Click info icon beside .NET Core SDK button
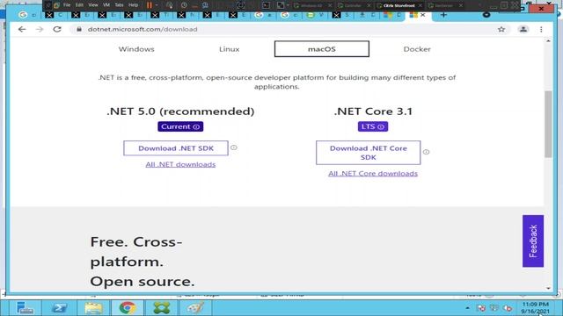The height and width of the screenshot is (316, 563). point(426,152)
